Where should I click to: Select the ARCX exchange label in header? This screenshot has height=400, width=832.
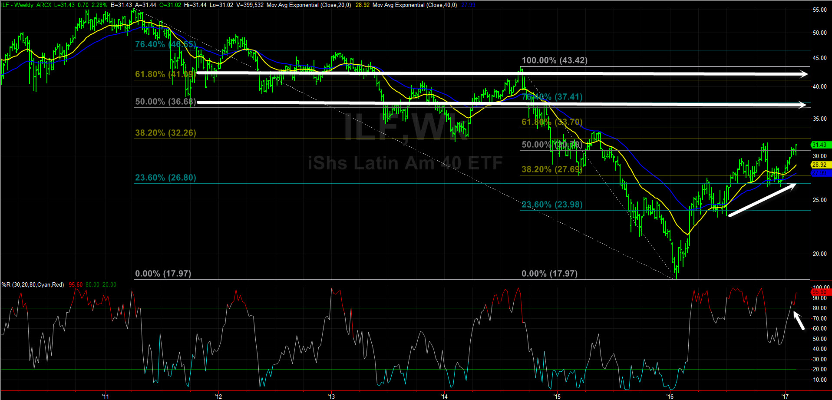(x=44, y=5)
